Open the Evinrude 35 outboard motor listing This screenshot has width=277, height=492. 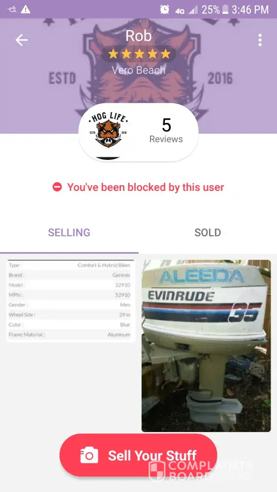[x=206, y=345]
